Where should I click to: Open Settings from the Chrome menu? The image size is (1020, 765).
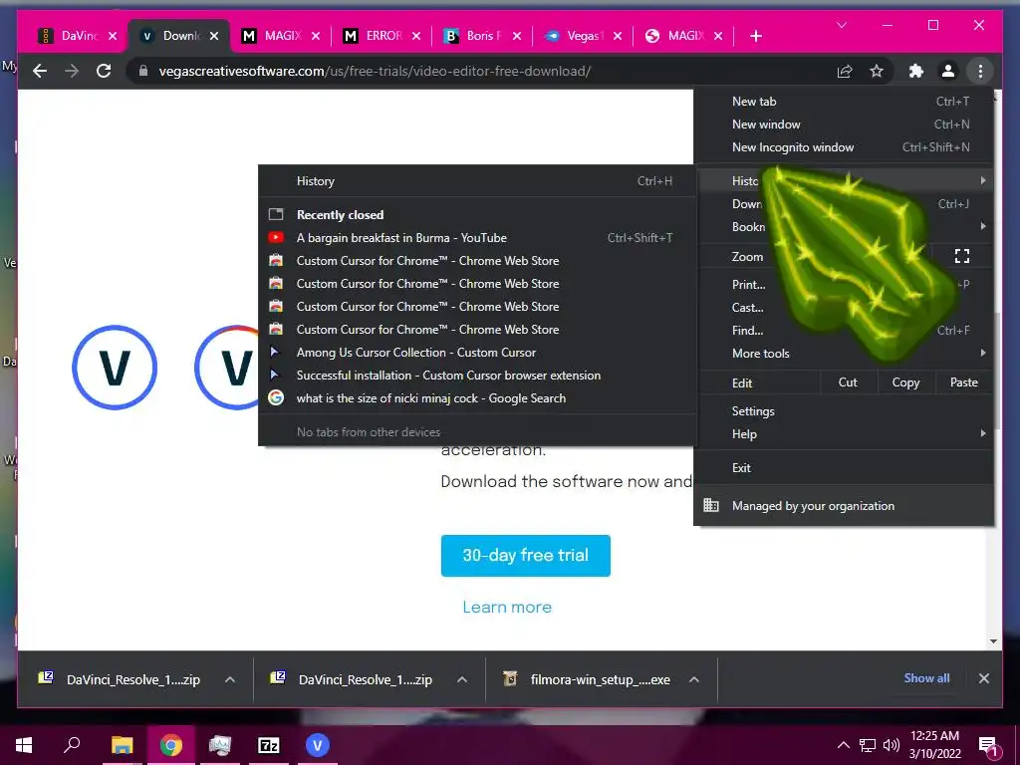click(x=845, y=411)
